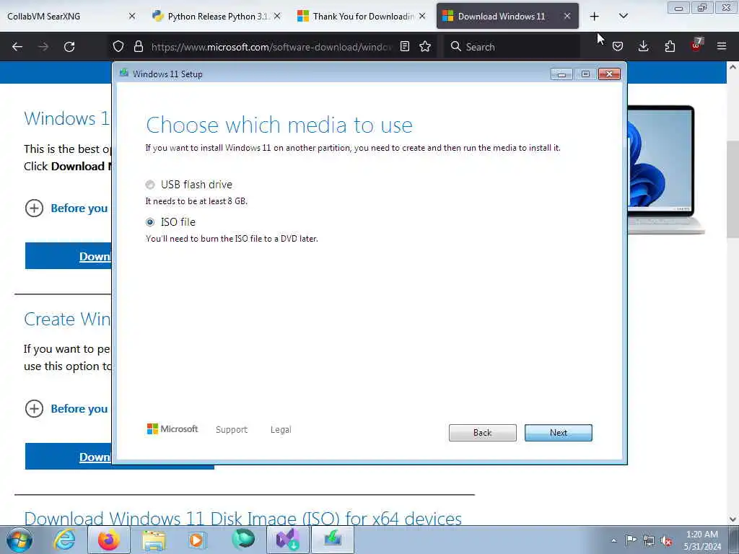Close the Python Release tab
This screenshot has height=554, width=739.
tap(277, 16)
